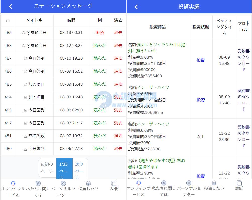The height and width of the screenshot is (200, 252).
Task: Open envelope icon of message 480
Action: click(26, 149)
